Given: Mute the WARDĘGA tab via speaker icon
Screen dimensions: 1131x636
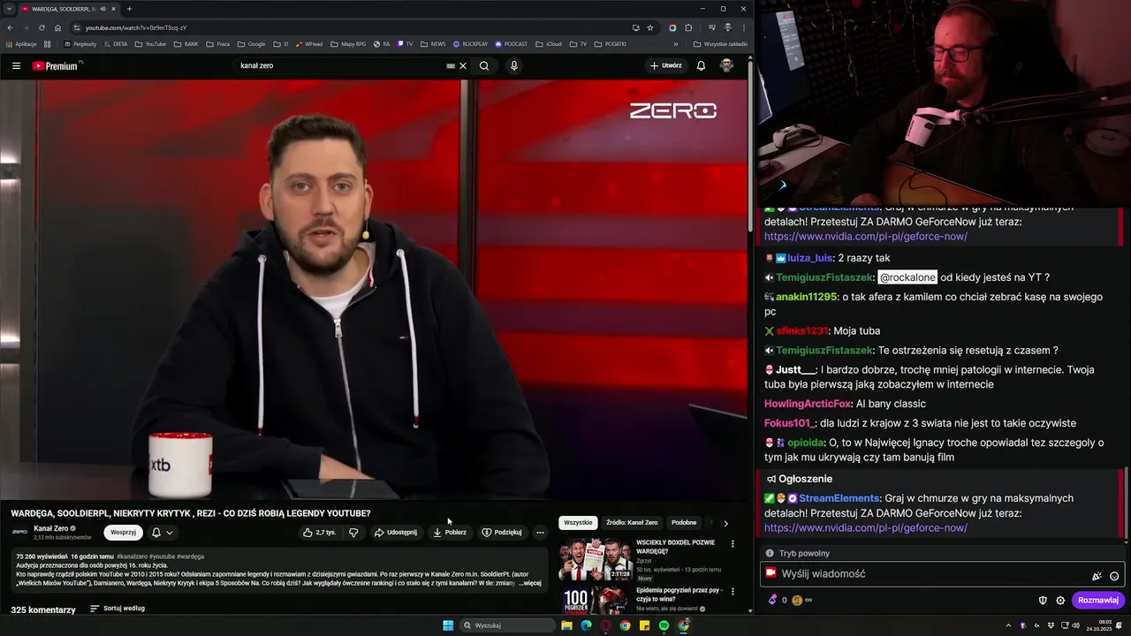Looking at the screenshot, I should pos(102,9).
